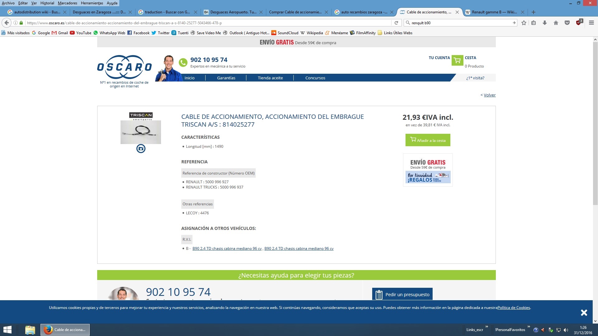The width and height of the screenshot is (598, 336).
Task: Open the Pocket icon in toolbar
Action: tap(567, 23)
